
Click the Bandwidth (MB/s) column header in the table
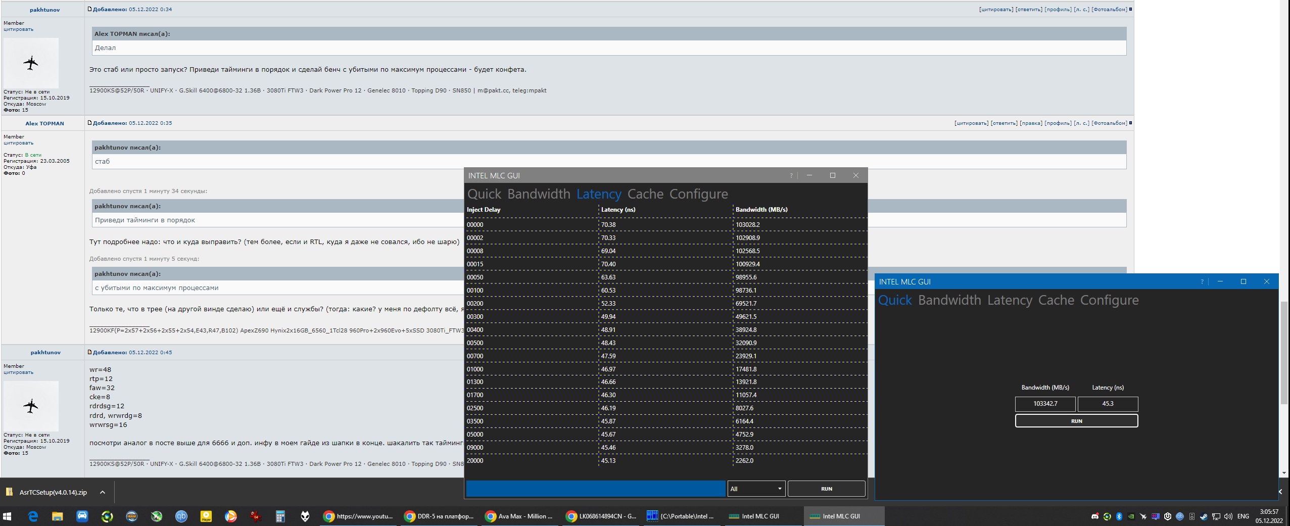761,210
